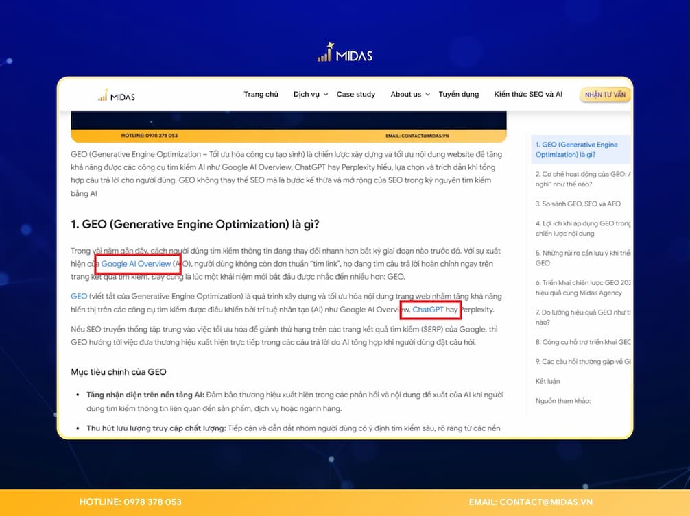
Task: Open Kiến thức SEO và AI menu
Action: point(528,94)
